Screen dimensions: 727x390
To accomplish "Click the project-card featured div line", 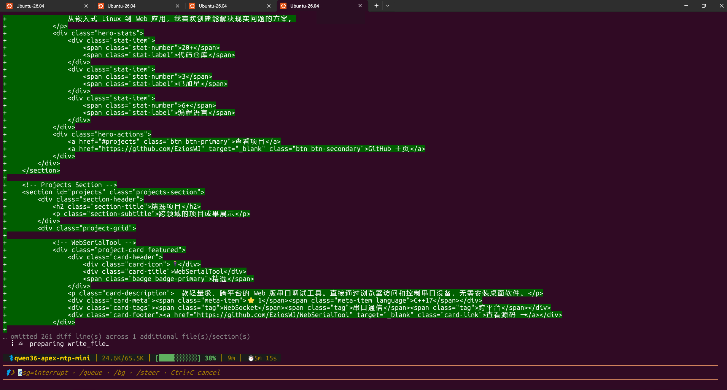I will 119,250.
